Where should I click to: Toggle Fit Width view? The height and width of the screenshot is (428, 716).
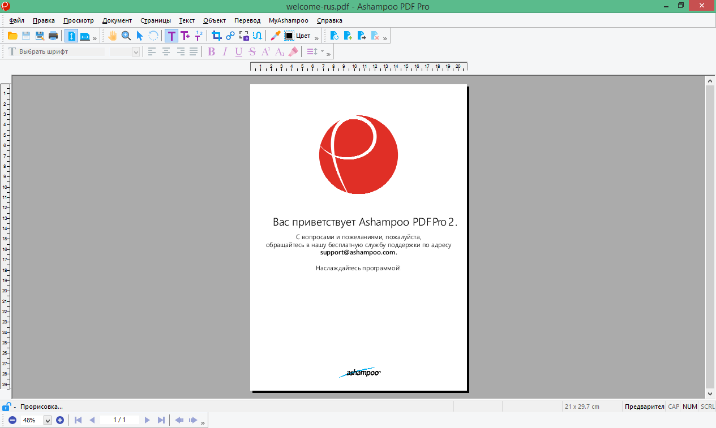tap(85, 36)
